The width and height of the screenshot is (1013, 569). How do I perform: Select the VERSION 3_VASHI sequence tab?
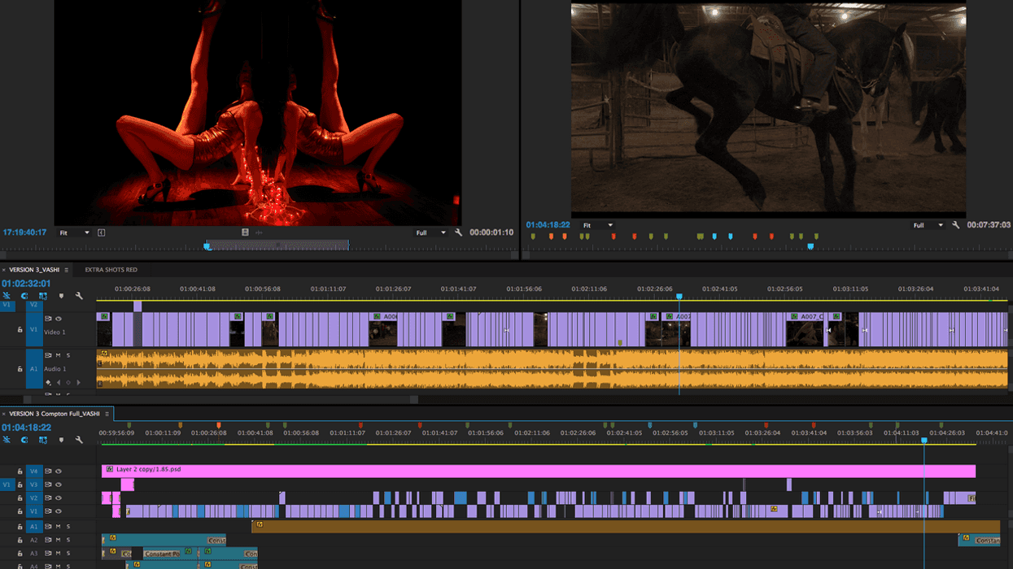pyautogui.click(x=34, y=269)
